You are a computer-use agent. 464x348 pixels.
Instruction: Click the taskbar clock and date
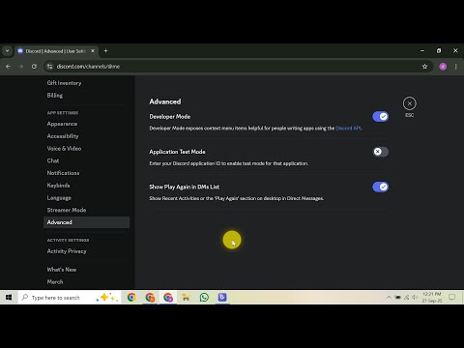pyautogui.click(x=432, y=298)
